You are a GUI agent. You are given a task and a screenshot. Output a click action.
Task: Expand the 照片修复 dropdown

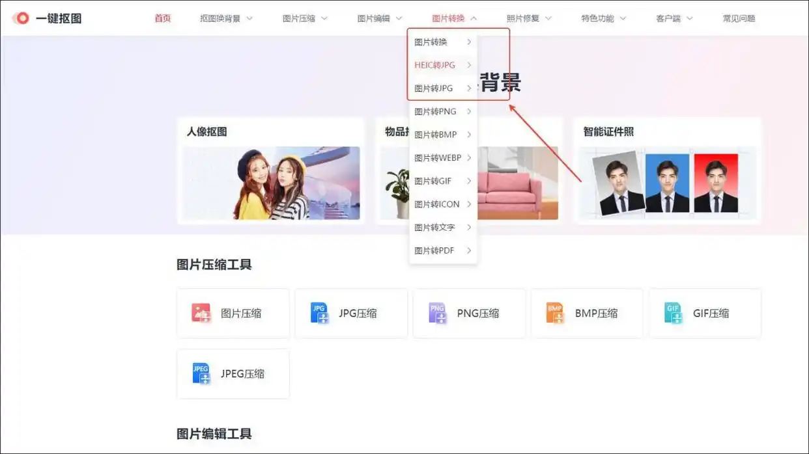(529, 18)
